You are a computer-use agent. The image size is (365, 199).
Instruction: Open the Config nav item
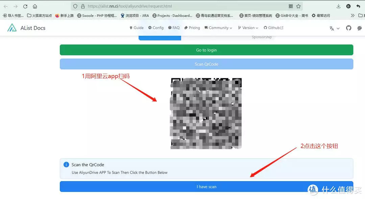156,28
